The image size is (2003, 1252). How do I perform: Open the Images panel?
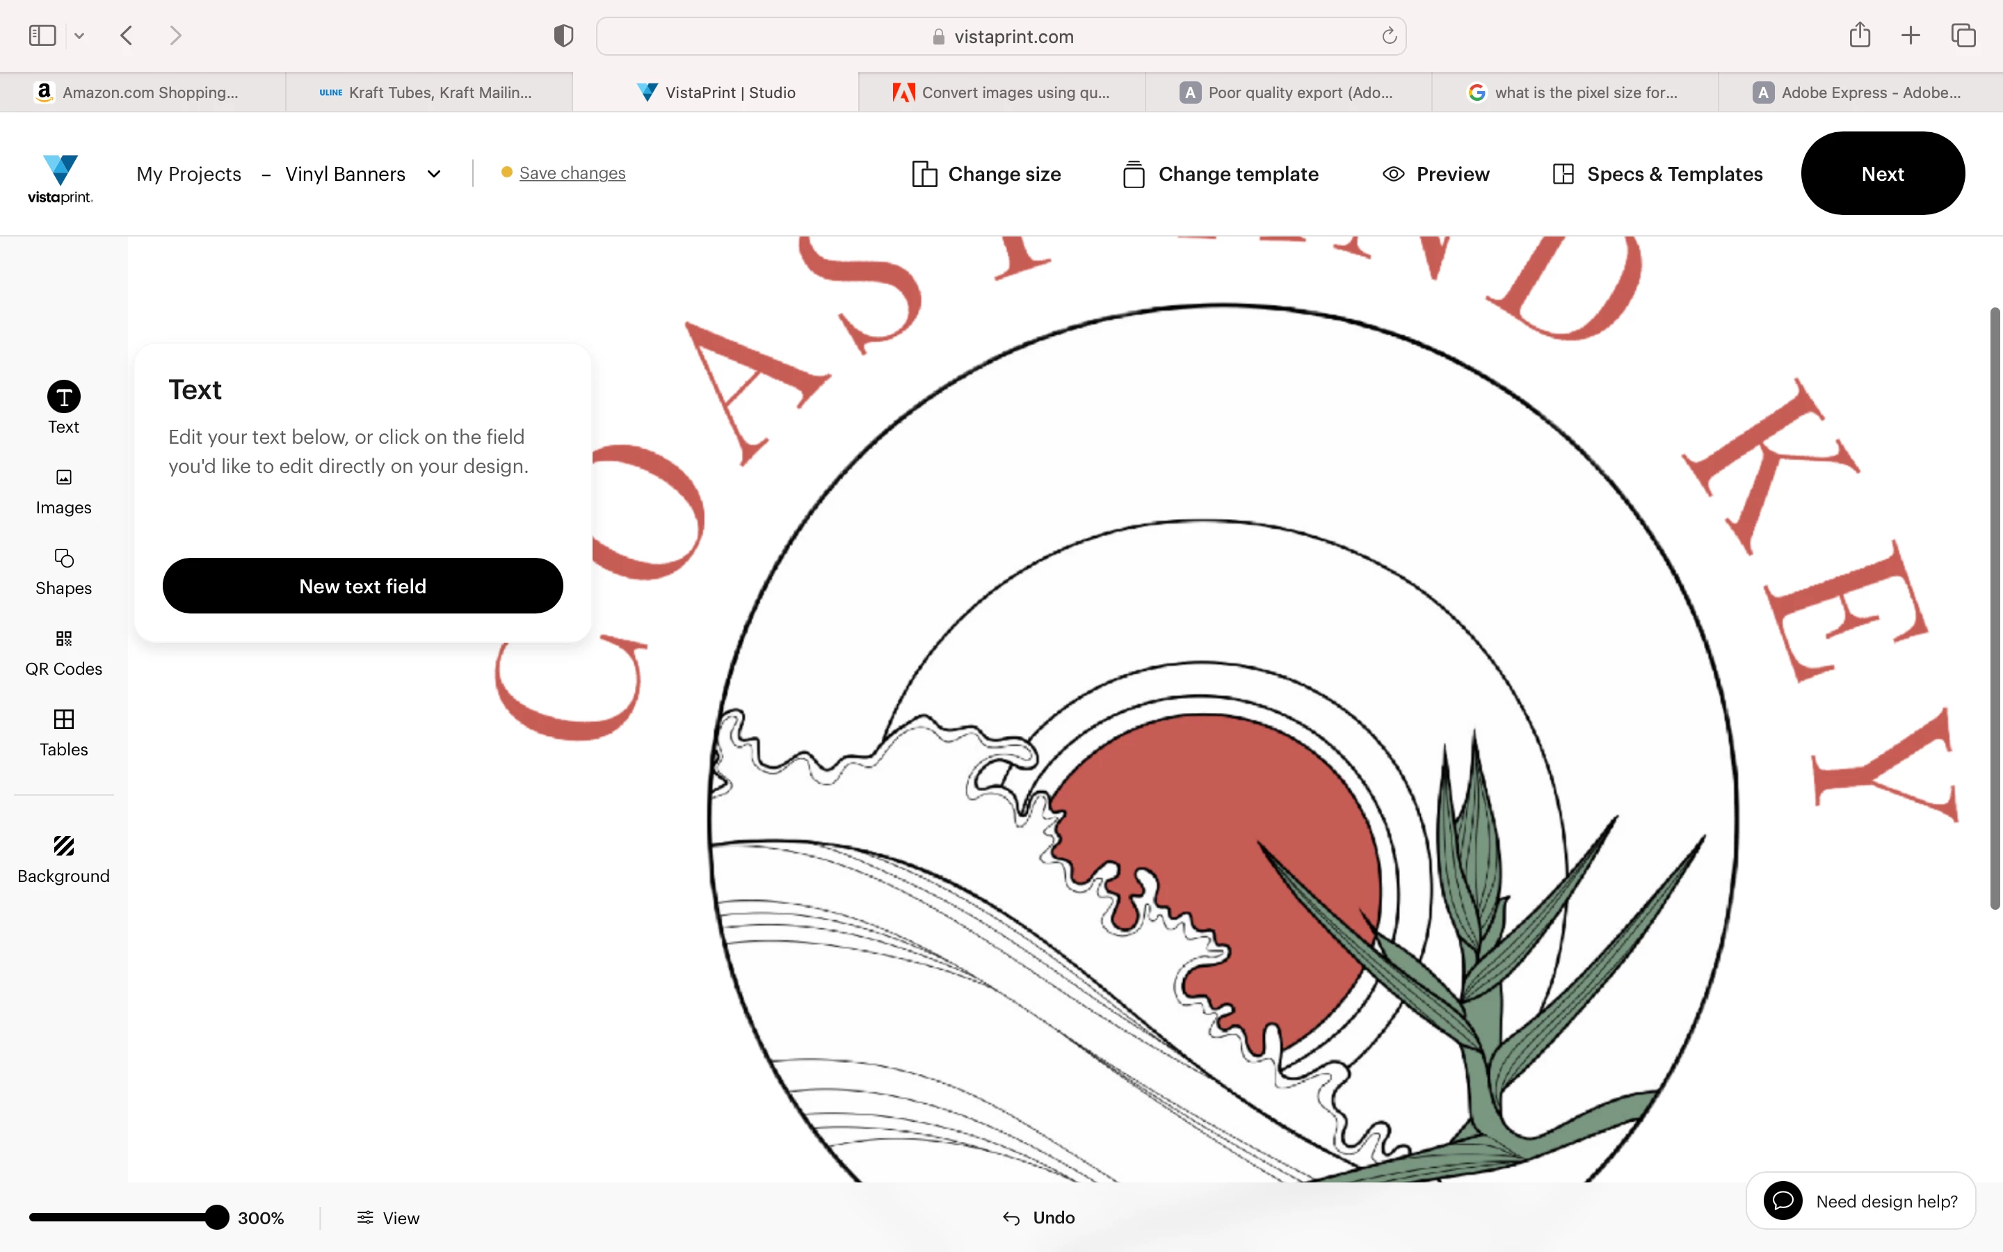coord(64,492)
